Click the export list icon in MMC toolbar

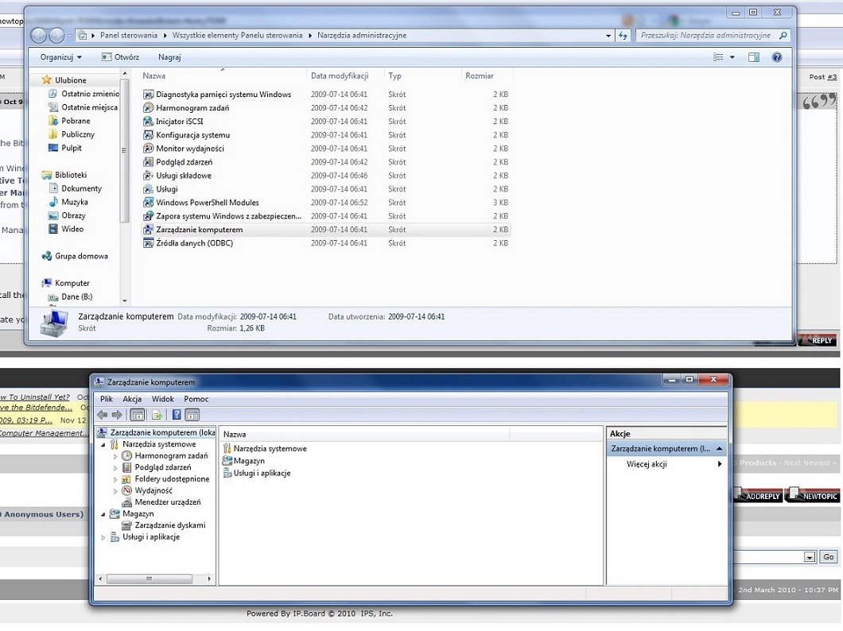click(157, 415)
